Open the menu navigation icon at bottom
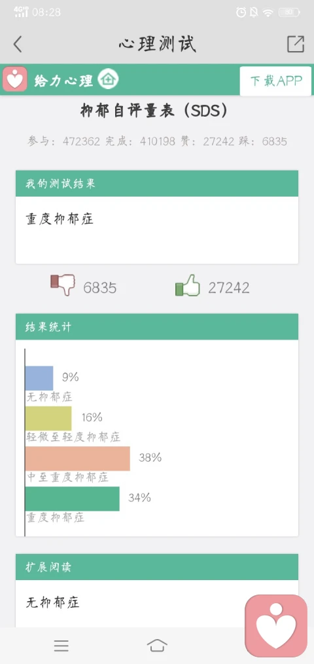Image resolution: width=314 pixels, height=664 pixels. click(x=61, y=646)
